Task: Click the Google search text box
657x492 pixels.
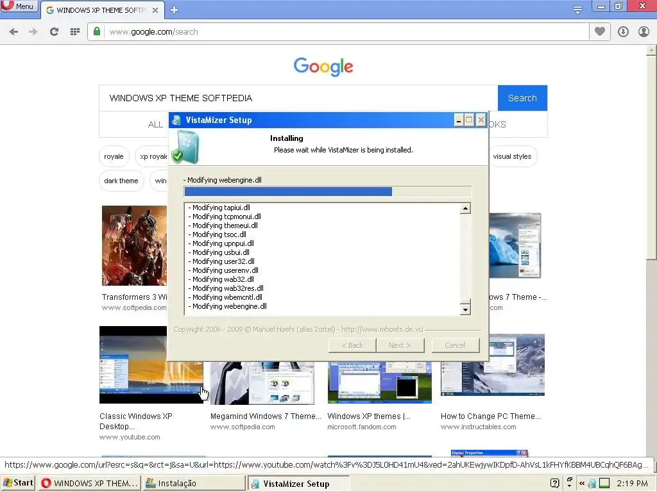Action: click(298, 98)
